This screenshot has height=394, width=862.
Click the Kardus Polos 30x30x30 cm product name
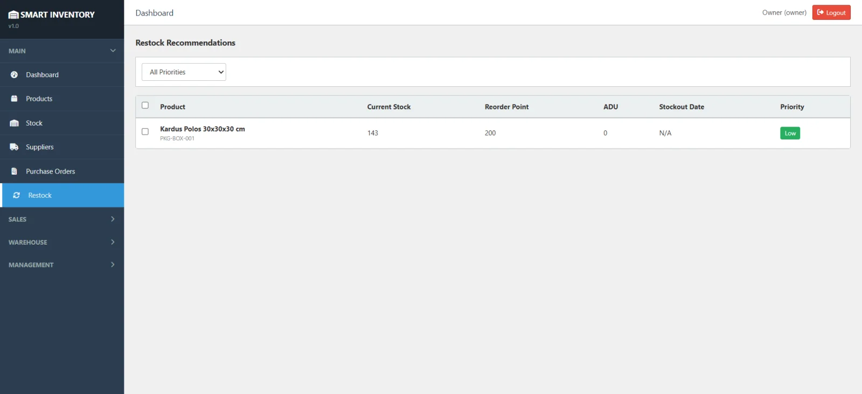click(x=202, y=129)
